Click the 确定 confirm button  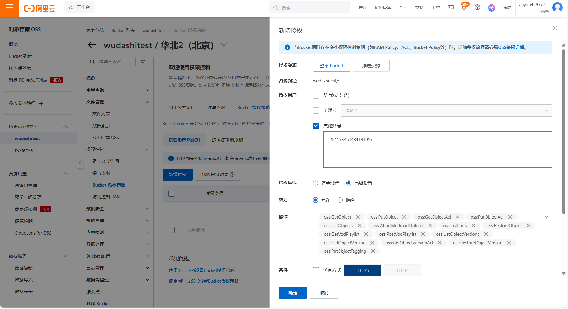pos(293,293)
